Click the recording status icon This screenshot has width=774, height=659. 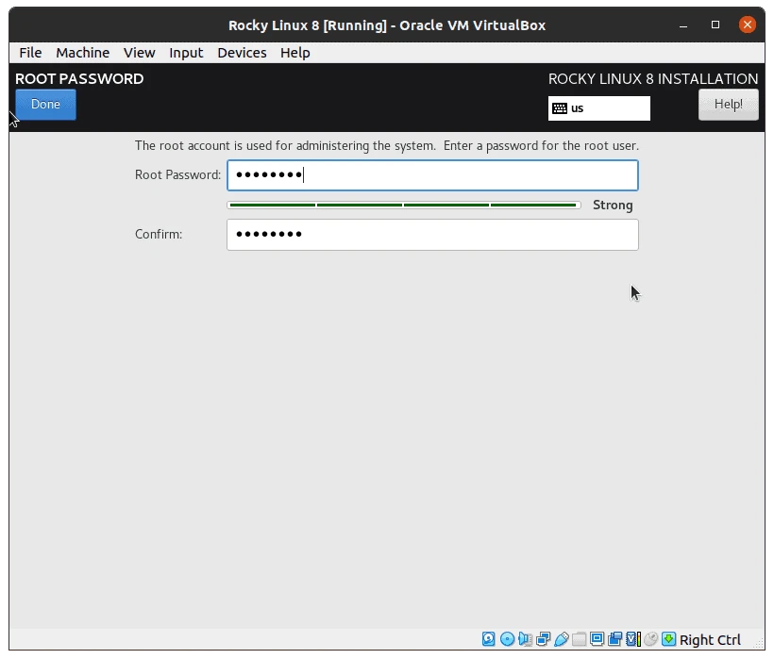click(x=614, y=639)
